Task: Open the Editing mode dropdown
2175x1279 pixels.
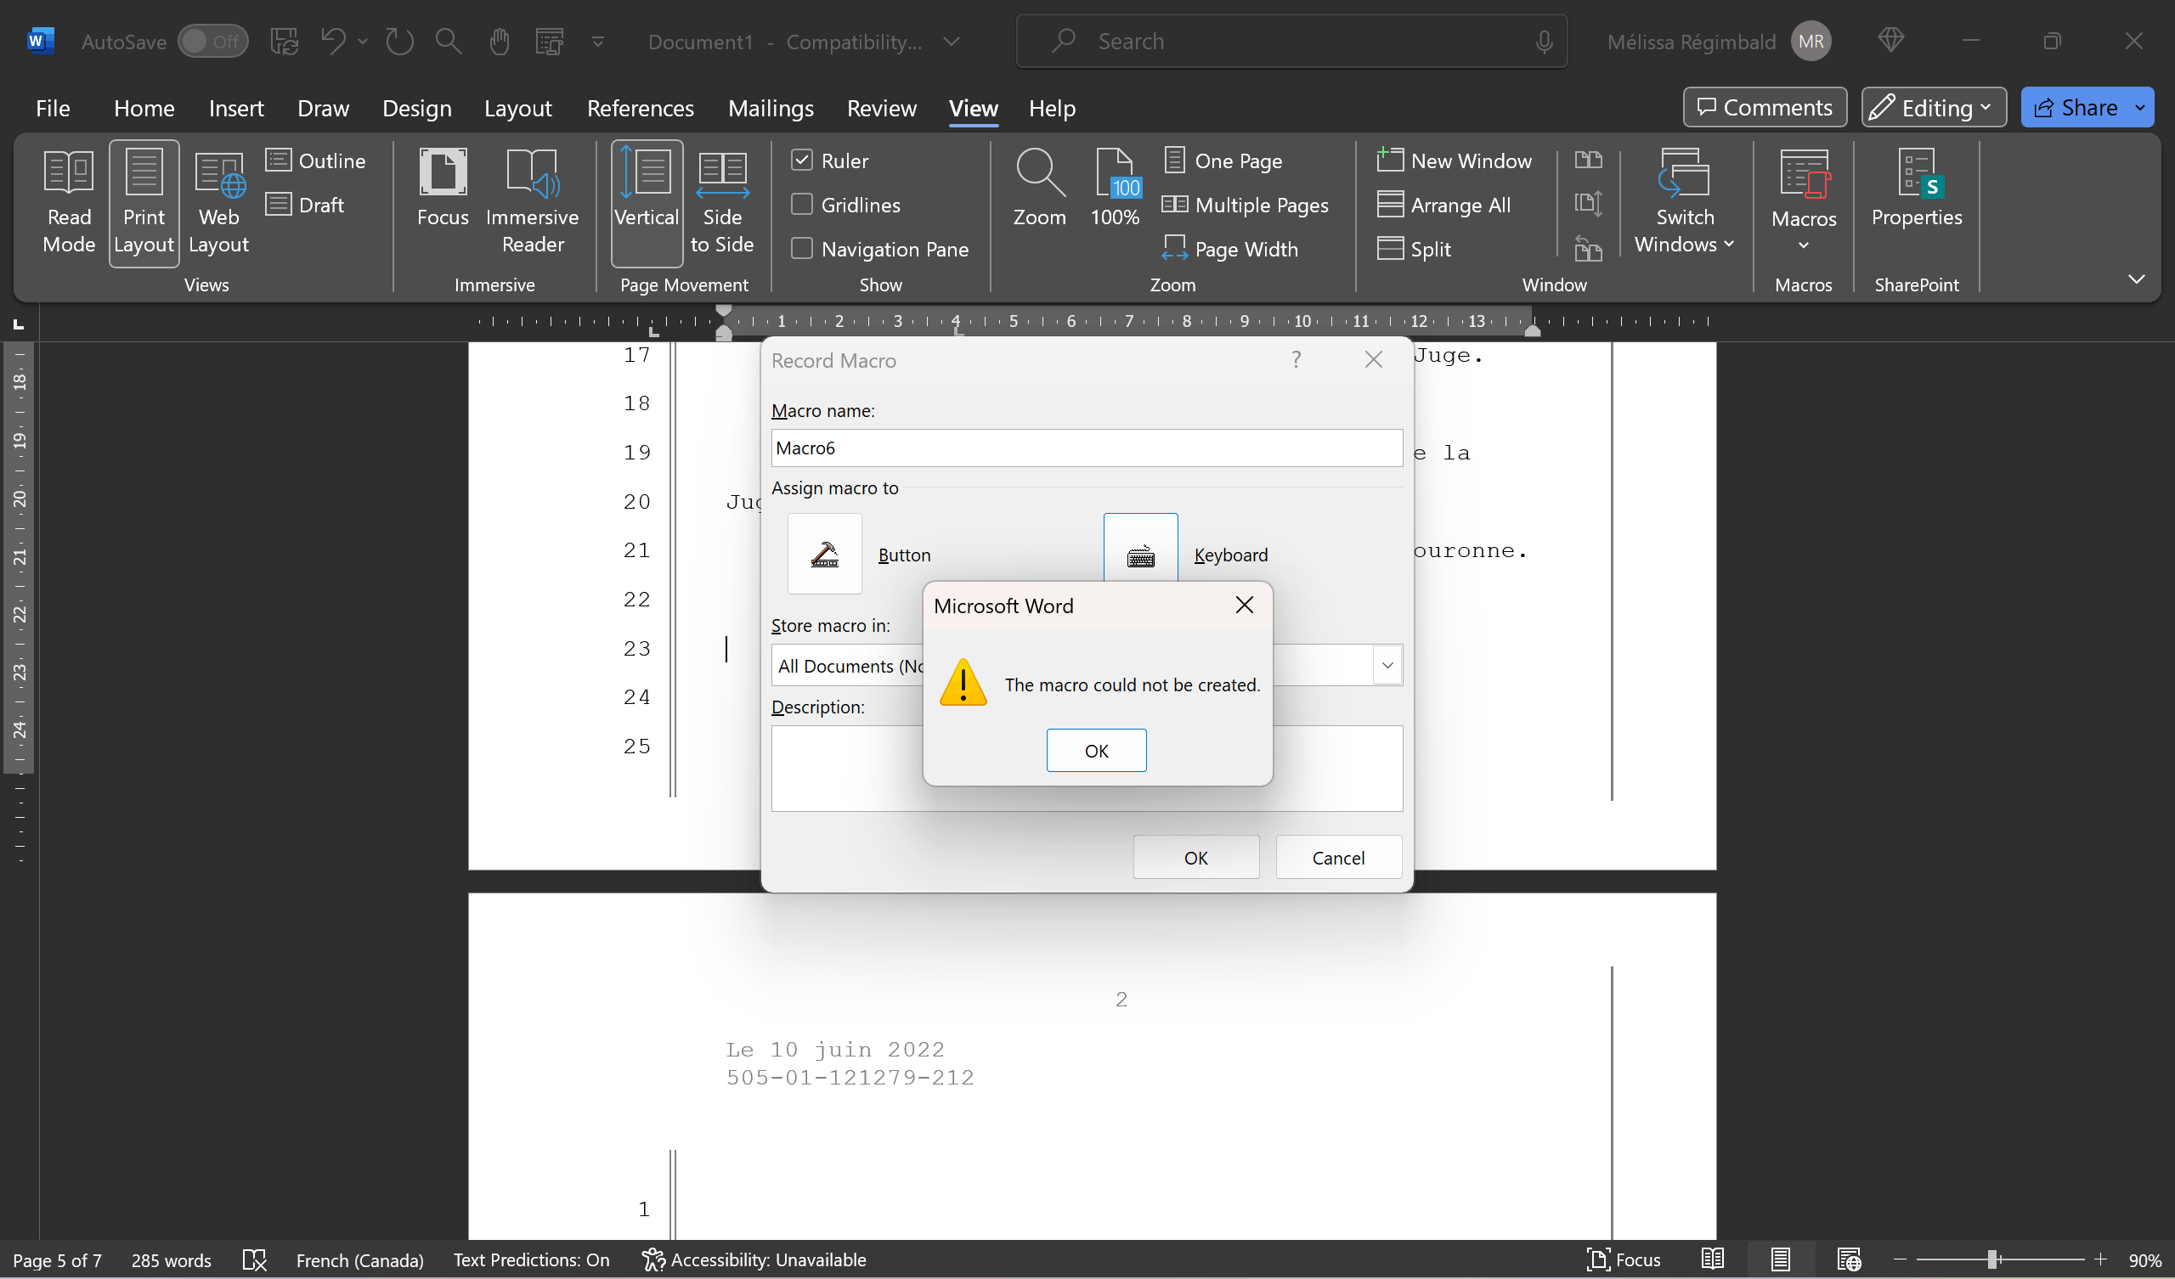Action: (1934, 108)
